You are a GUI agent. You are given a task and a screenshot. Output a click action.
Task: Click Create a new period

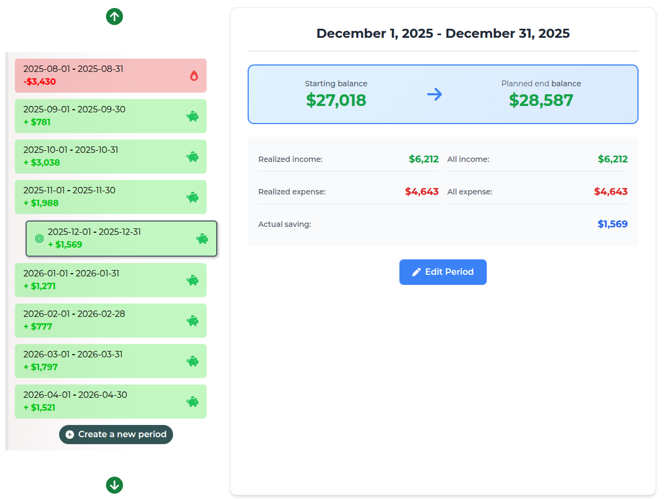click(x=116, y=435)
